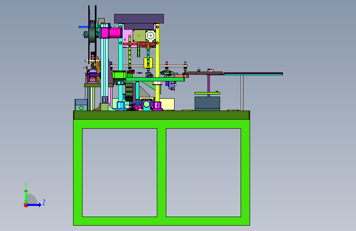Select the yellow vertical guide column
Viewport: 356px width, 231px height.
pyautogui.click(x=157, y=63)
